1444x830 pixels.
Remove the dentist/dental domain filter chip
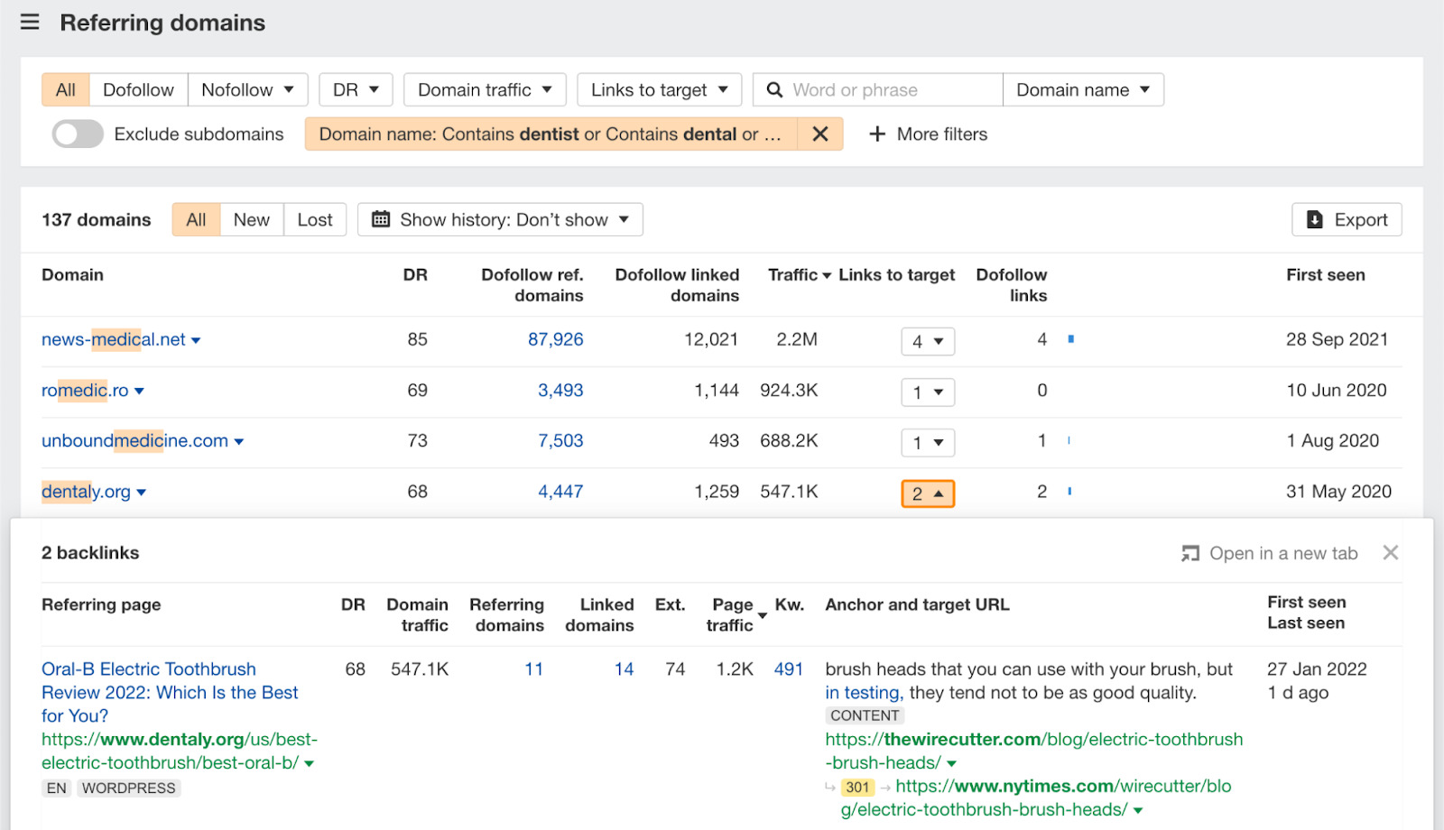click(820, 134)
